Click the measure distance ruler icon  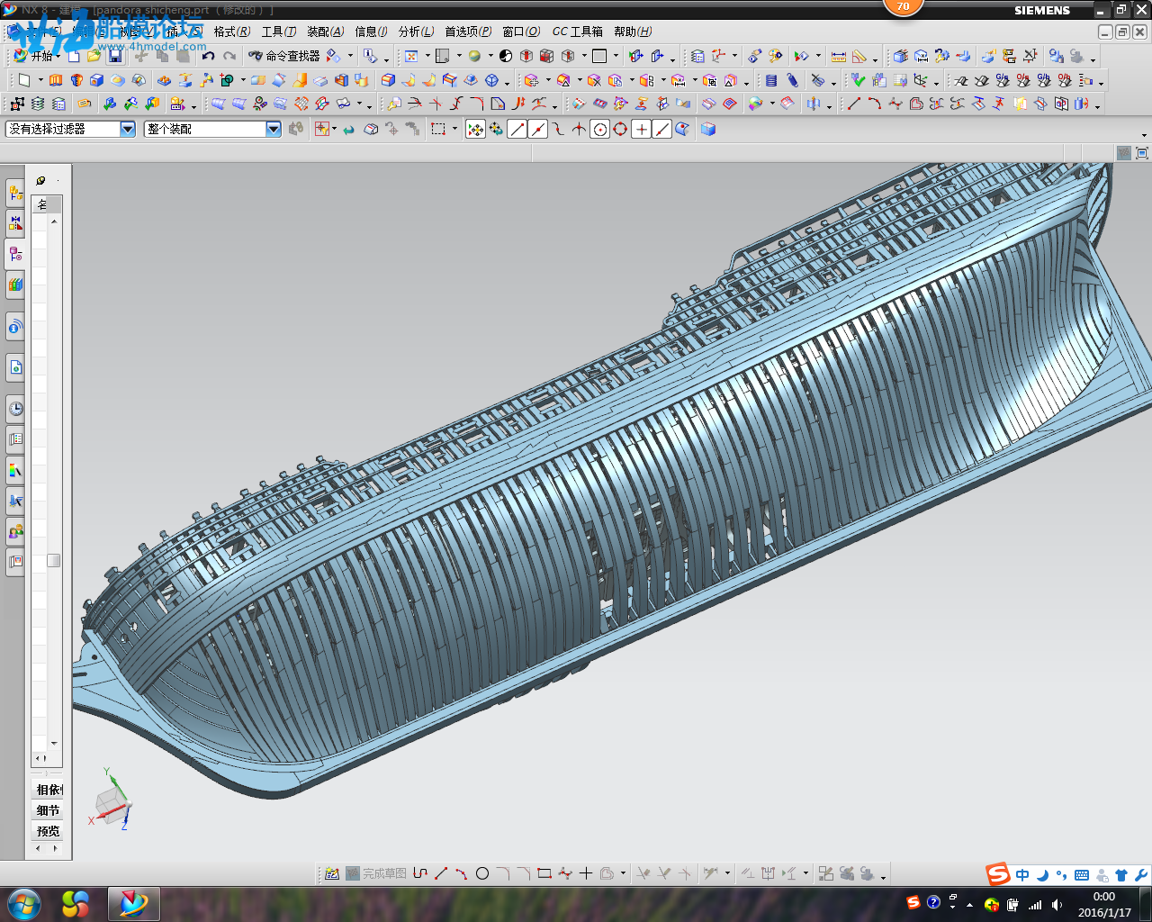pyautogui.click(x=838, y=56)
